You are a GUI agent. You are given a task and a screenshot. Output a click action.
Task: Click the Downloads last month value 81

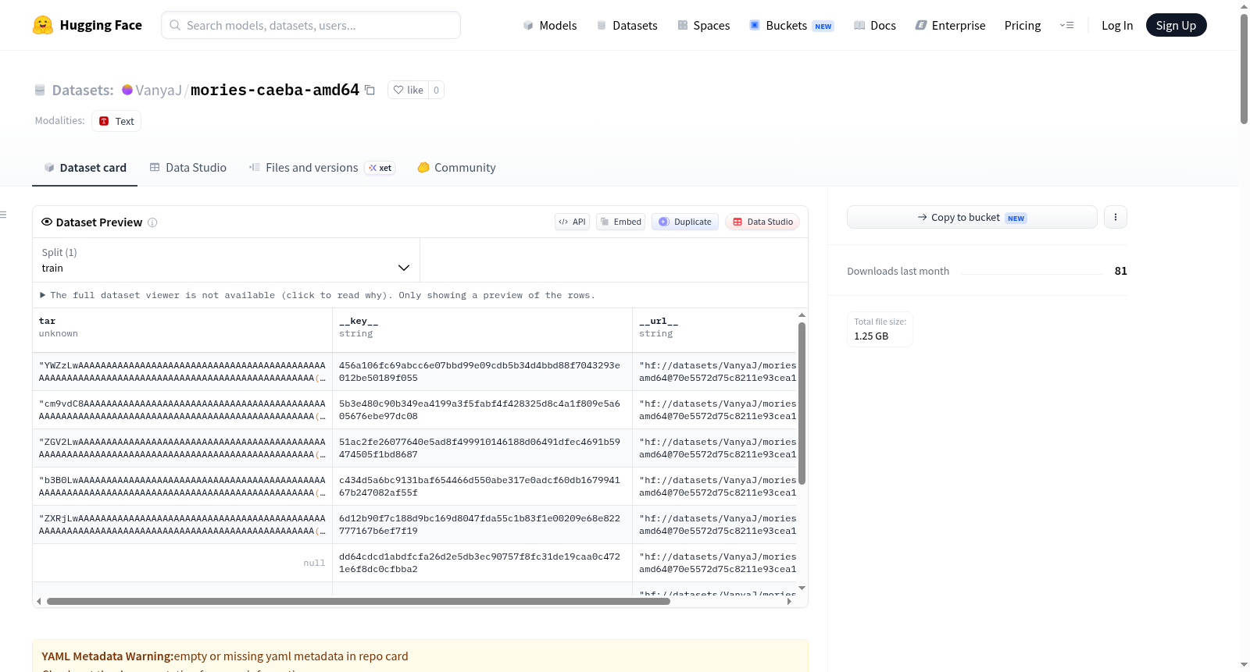[x=1120, y=271]
